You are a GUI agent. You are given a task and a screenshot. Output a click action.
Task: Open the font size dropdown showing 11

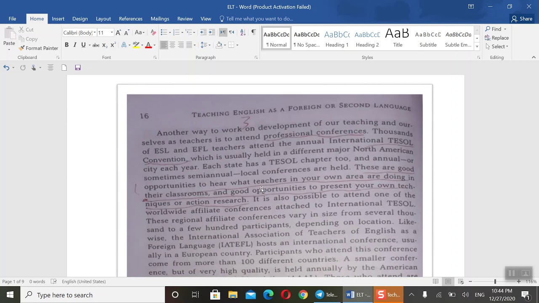(112, 33)
